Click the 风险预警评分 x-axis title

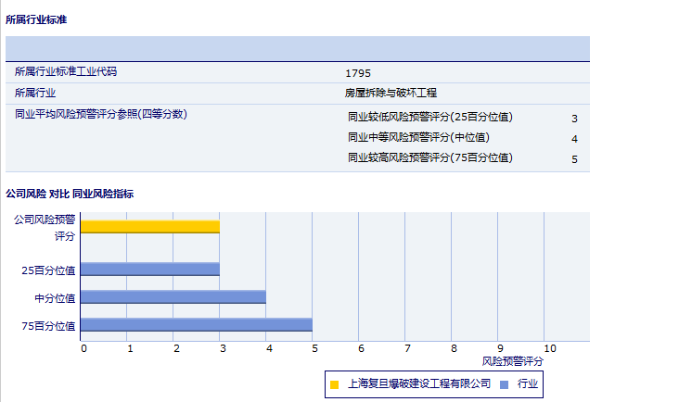click(513, 361)
